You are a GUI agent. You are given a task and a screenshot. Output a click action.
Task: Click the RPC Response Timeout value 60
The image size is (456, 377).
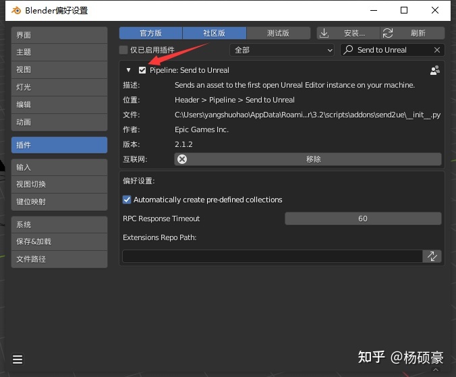click(x=363, y=219)
